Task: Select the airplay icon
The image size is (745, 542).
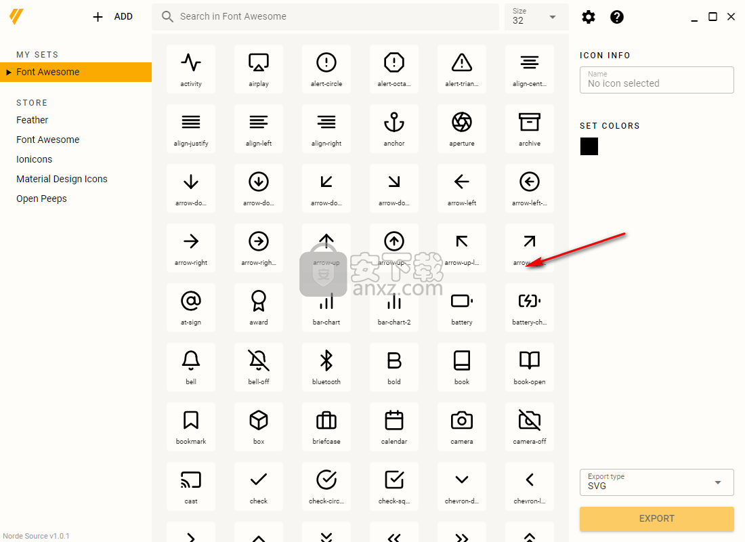Action: tap(259, 69)
